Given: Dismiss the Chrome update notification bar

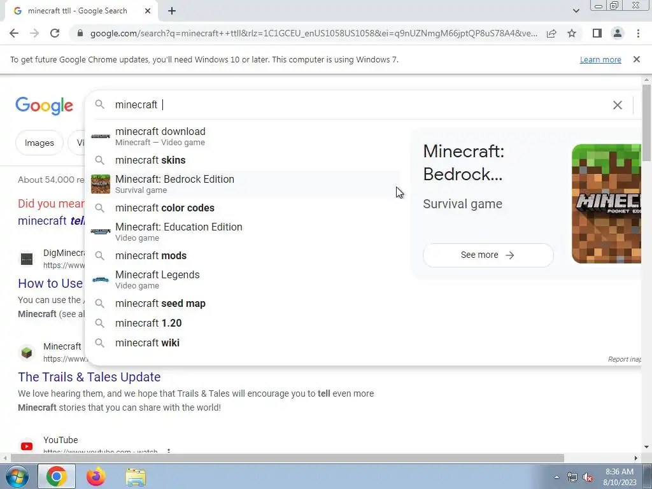Looking at the screenshot, I should coord(637,59).
